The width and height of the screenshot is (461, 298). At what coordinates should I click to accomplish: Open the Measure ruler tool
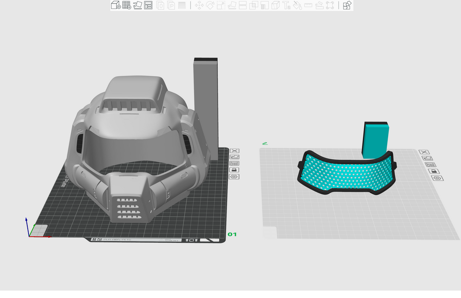click(308, 6)
